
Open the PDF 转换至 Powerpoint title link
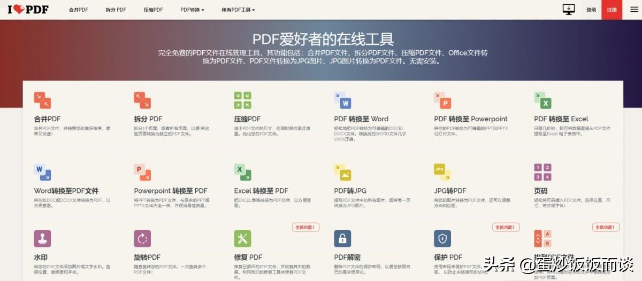tap(471, 119)
